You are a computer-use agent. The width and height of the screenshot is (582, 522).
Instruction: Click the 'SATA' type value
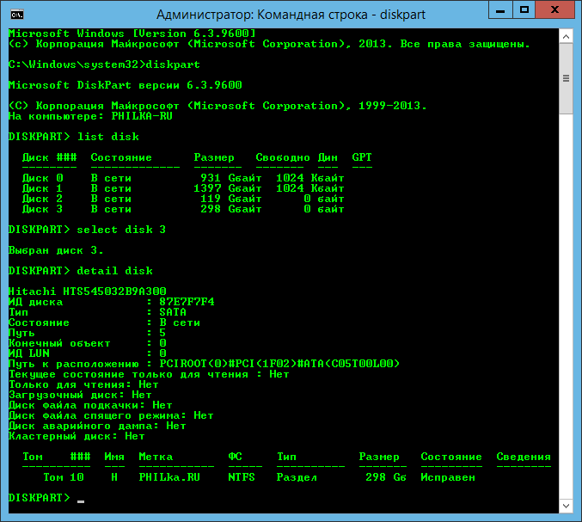point(173,312)
